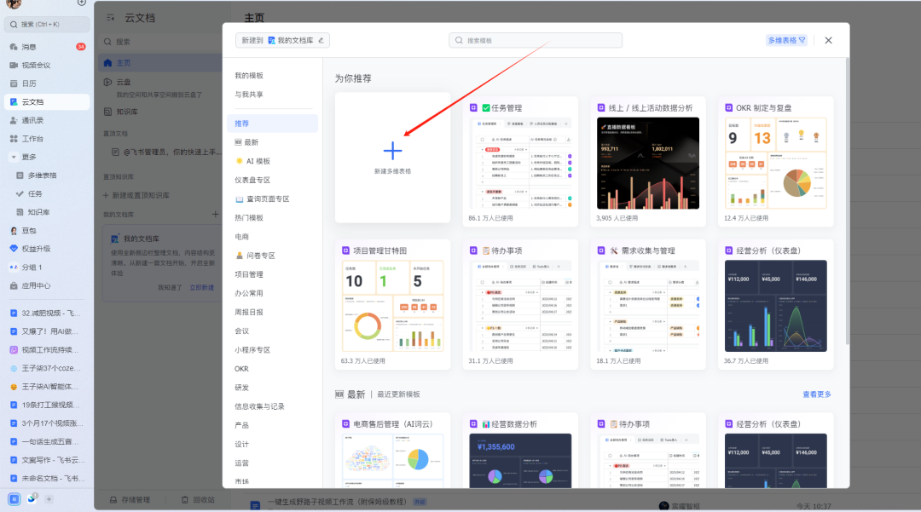Screen dimensions: 921x512
Task: Click 我知道了 in the background panel
Action: (170, 287)
